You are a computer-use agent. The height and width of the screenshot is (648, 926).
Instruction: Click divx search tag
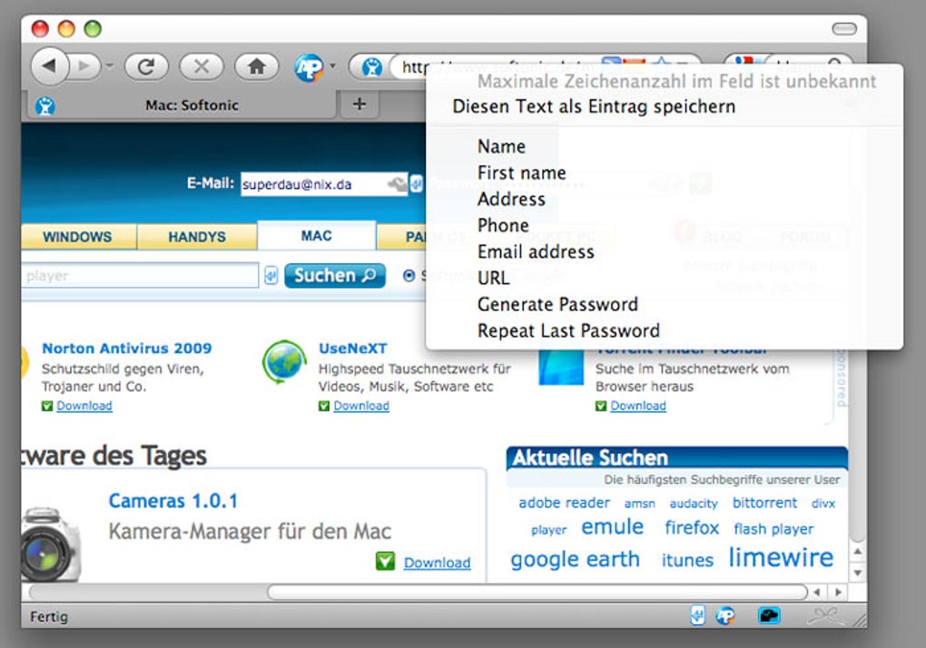tap(823, 504)
